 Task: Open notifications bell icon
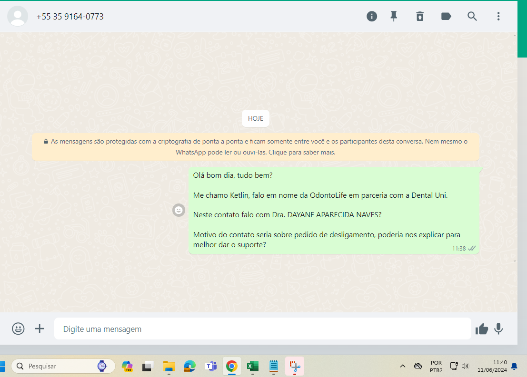[x=514, y=366]
